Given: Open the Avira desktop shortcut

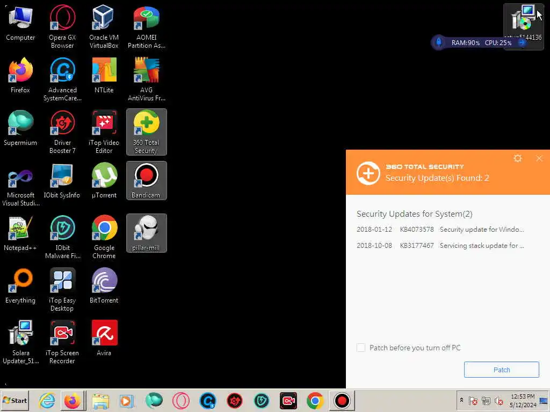Looking at the screenshot, I should (104, 339).
